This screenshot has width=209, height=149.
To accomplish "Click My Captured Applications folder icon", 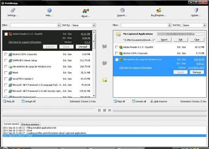I will point(118,34).
